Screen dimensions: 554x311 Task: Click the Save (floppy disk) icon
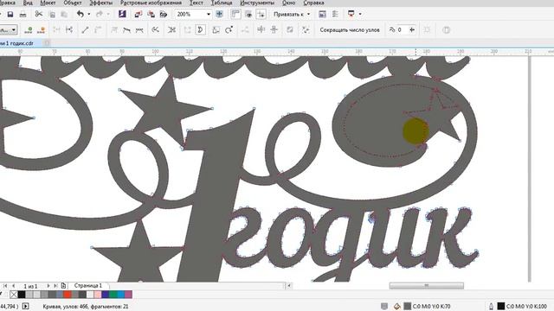point(10,15)
